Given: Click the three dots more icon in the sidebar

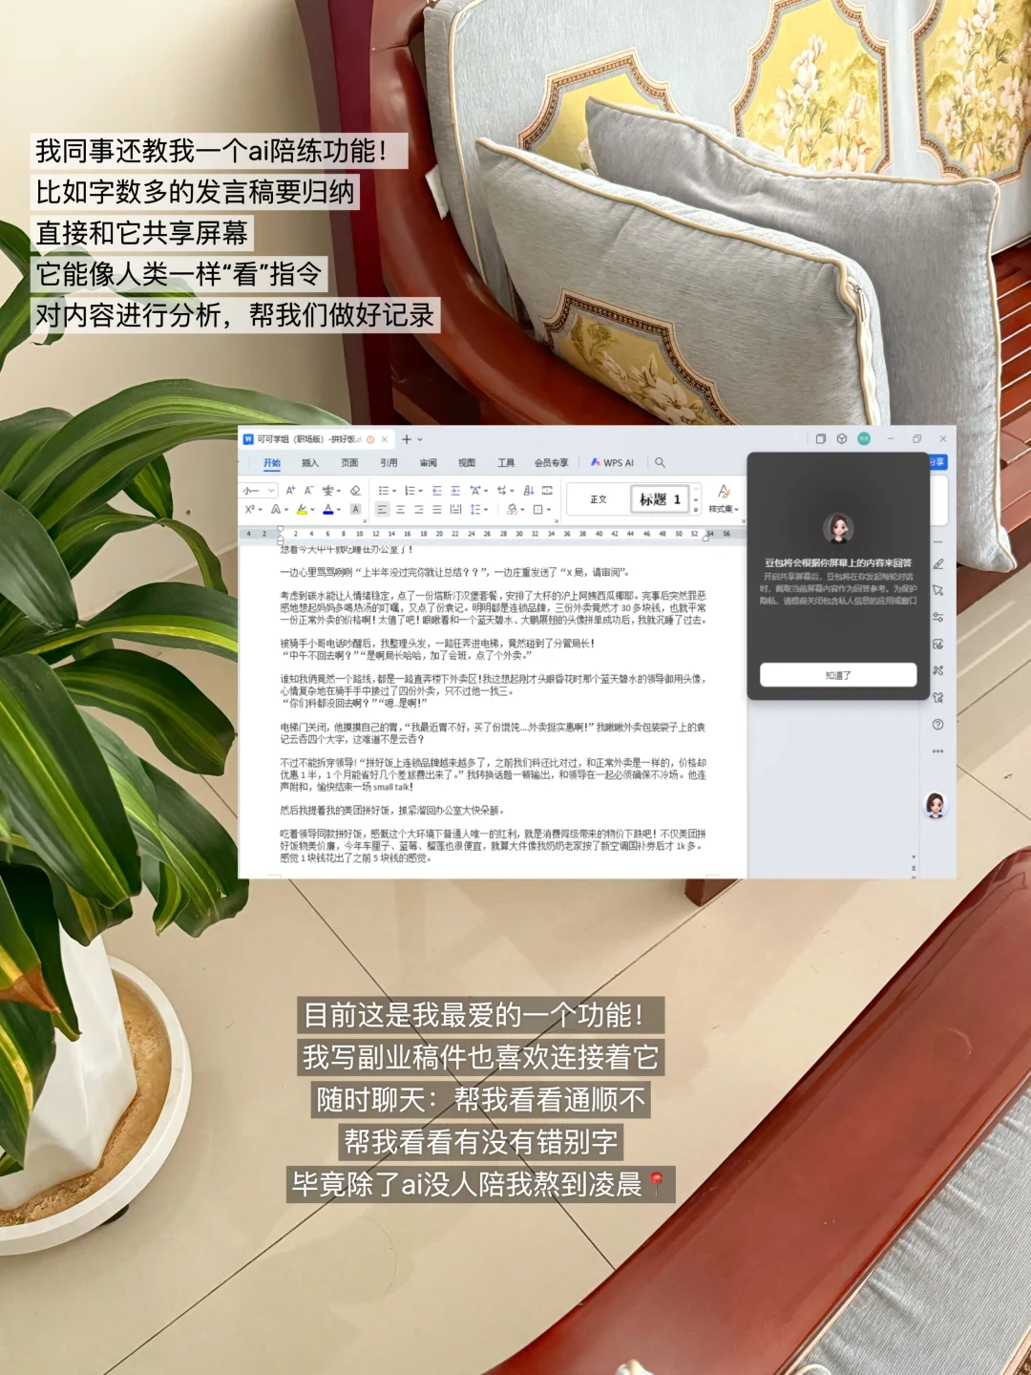Looking at the screenshot, I should [938, 751].
